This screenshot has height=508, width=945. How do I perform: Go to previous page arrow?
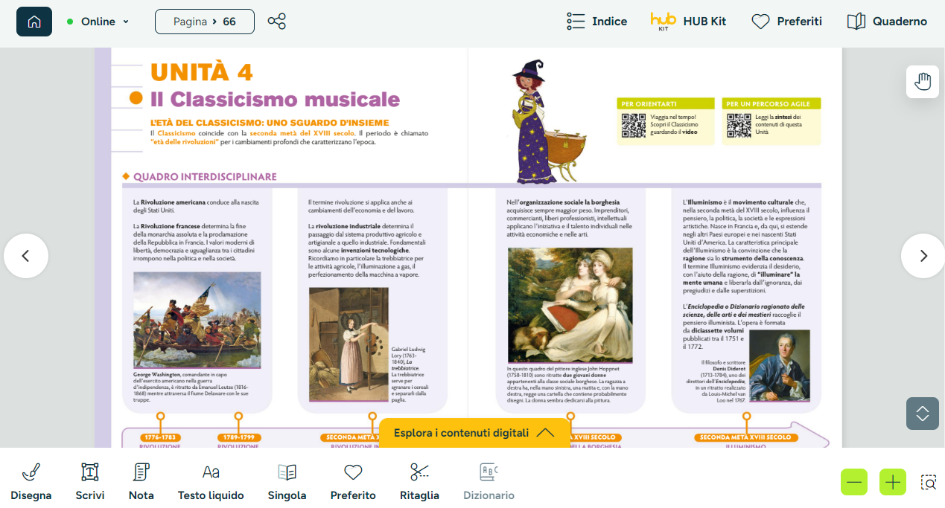[26, 256]
